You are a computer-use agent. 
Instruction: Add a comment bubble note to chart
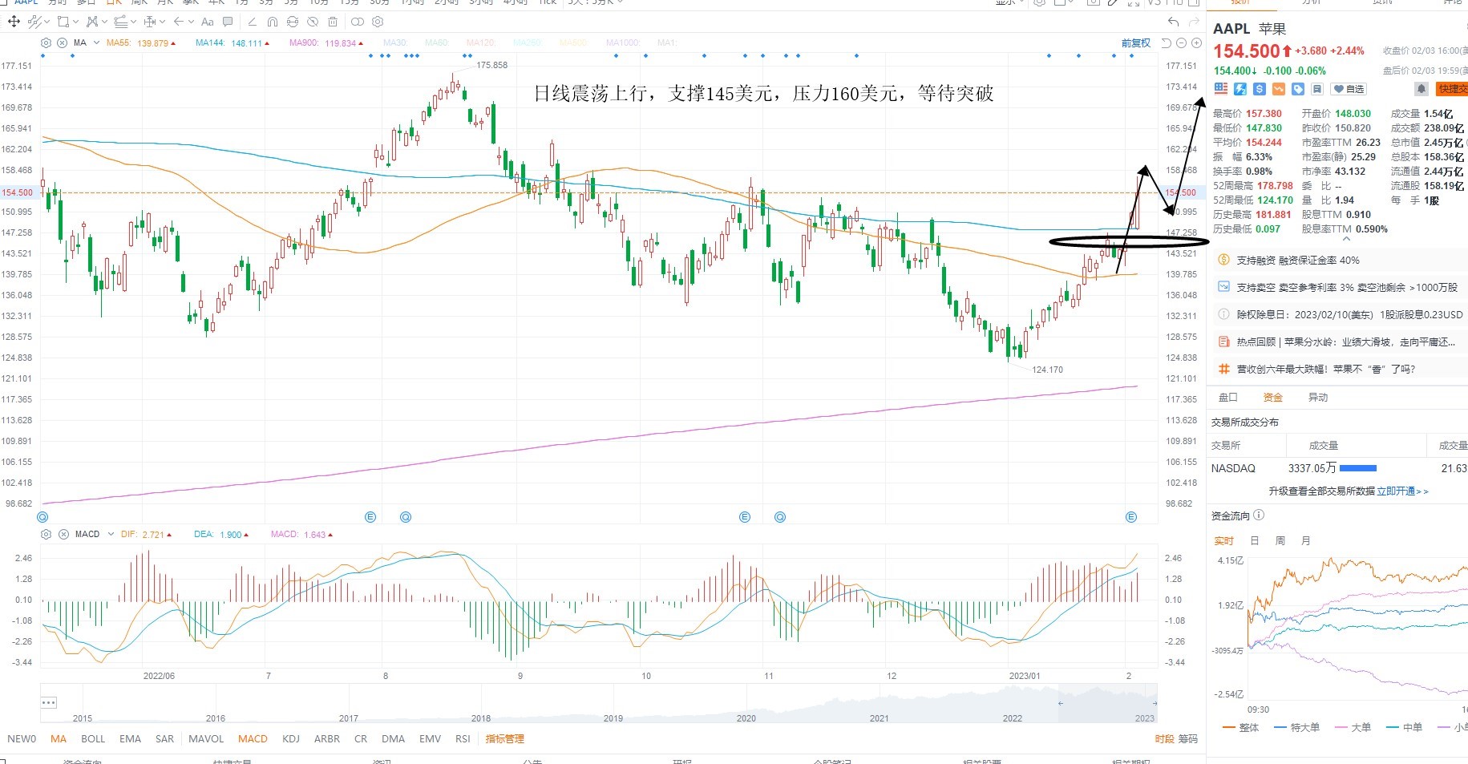tap(228, 22)
